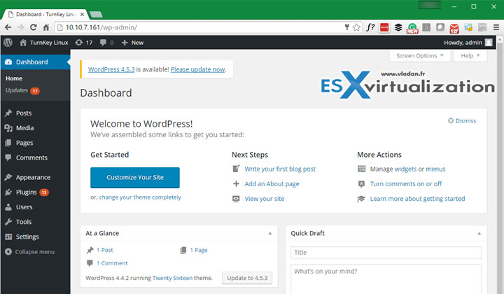Go to browser home page
This screenshot has height=294, width=504.
coord(46,27)
